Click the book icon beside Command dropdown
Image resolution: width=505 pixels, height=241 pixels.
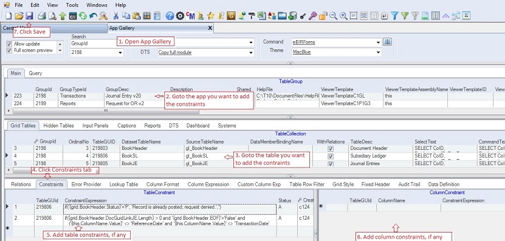point(388,41)
